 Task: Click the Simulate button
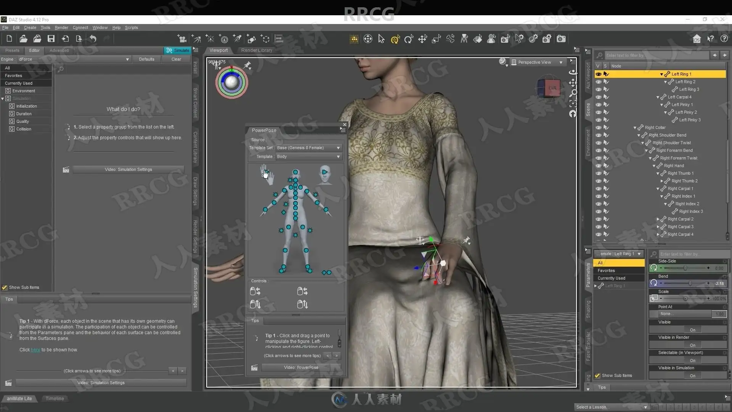coord(178,50)
